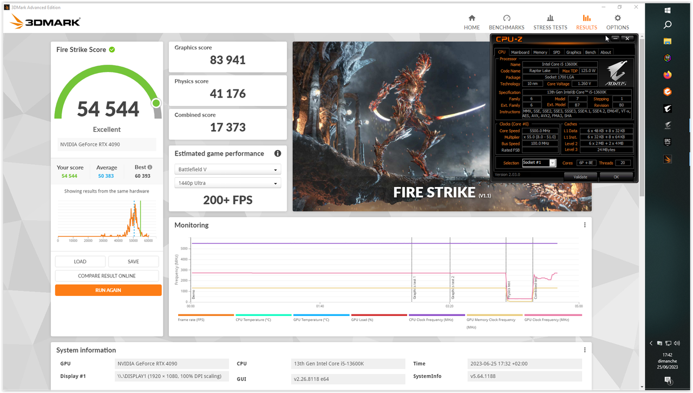Launch Firefox from the taskbar
693x393 pixels.
pyautogui.click(x=668, y=75)
